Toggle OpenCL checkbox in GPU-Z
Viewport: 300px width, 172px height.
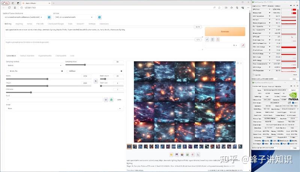(x=263, y=141)
